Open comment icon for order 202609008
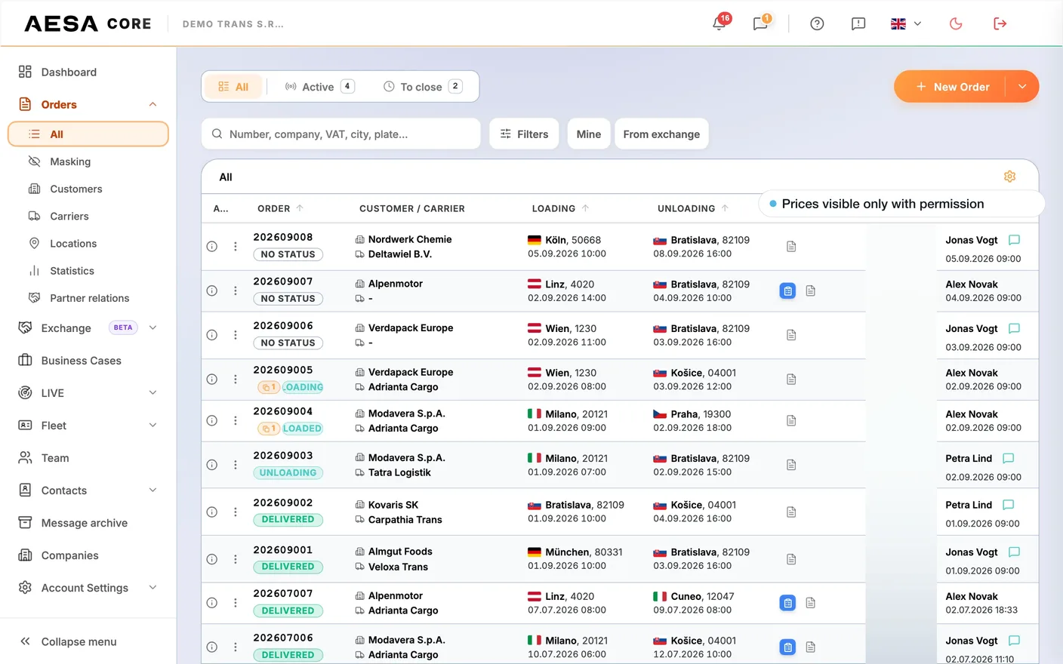The width and height of the screenshot is (1063, 664). (1014, 240)
